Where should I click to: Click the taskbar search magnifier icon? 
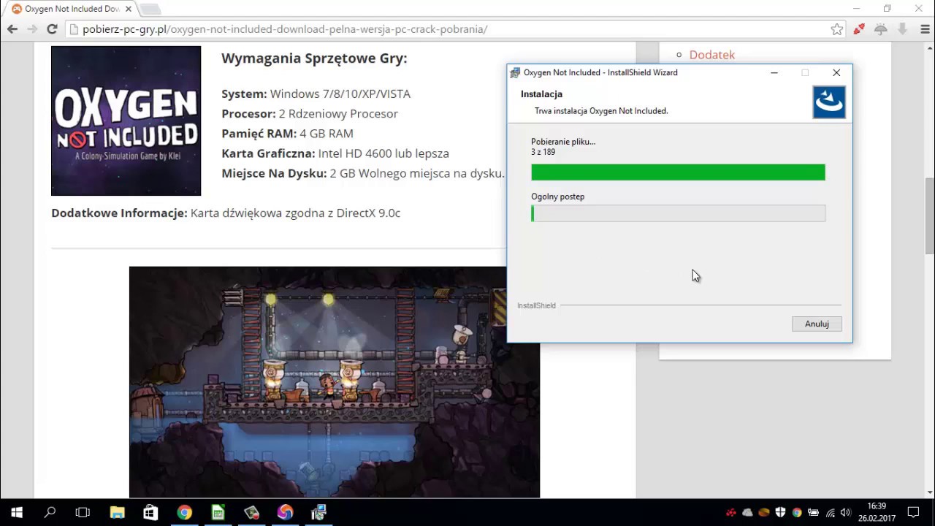click(50, 512)
